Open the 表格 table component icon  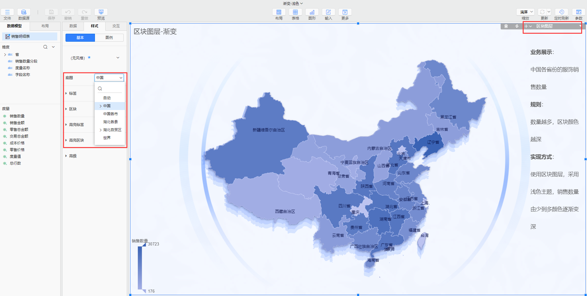pos(295,12)
